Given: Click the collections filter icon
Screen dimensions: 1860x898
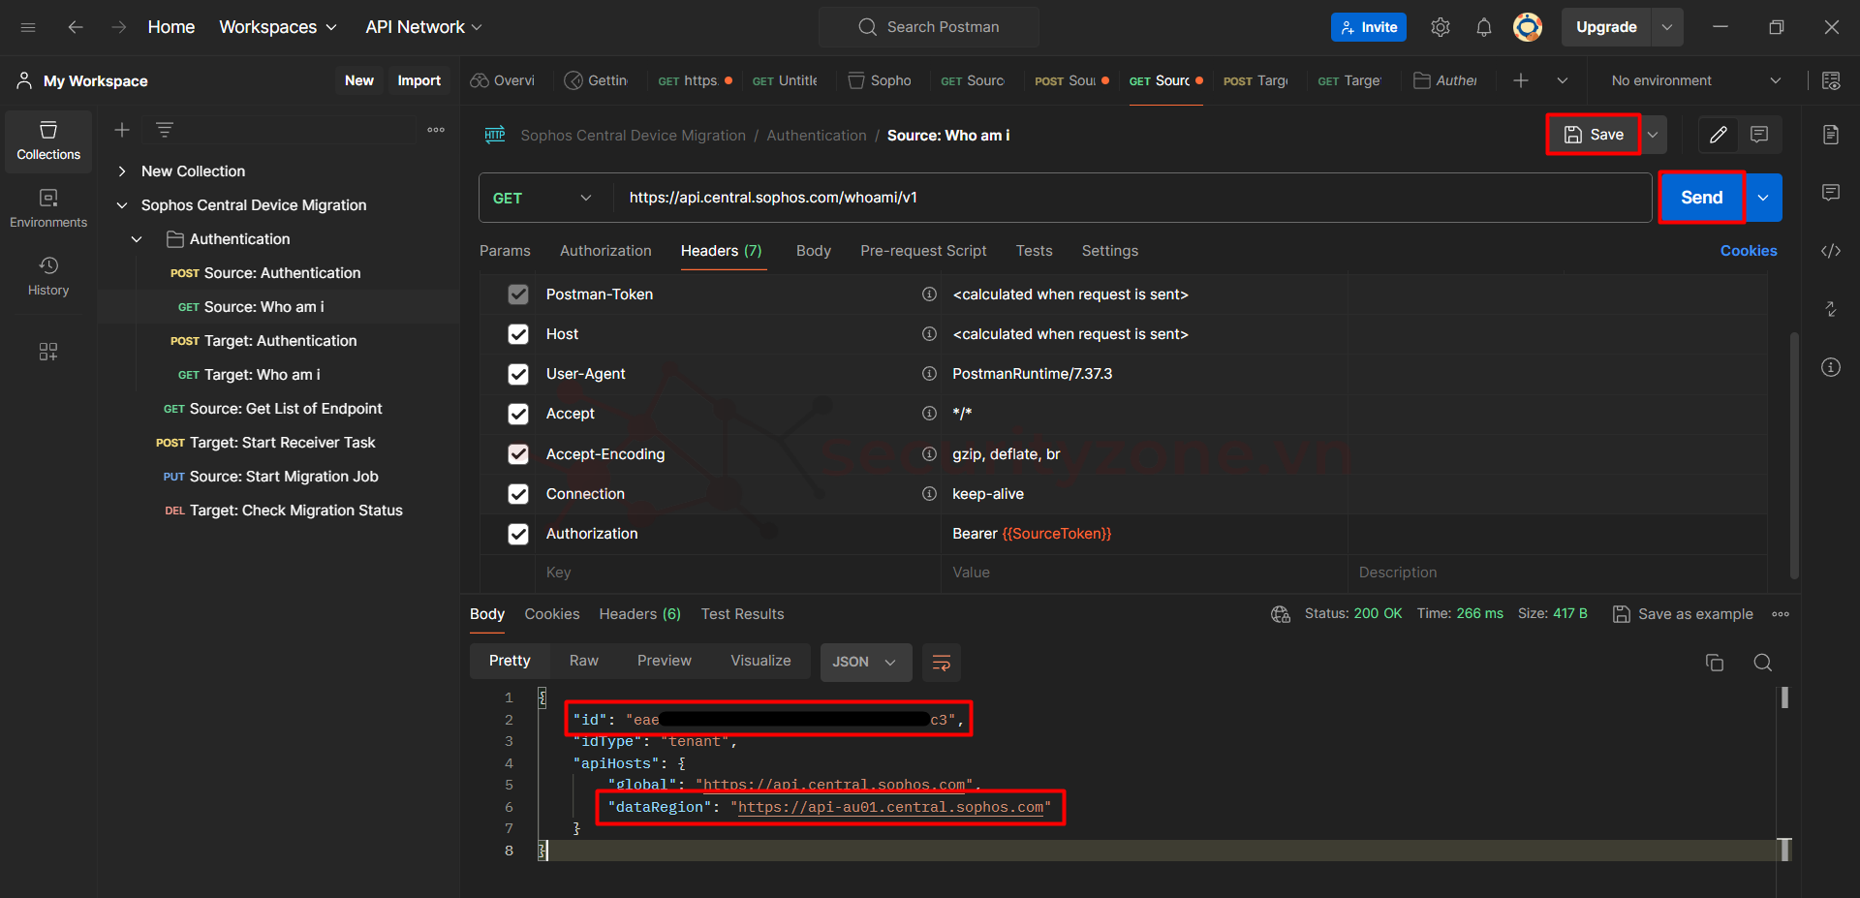Looking at the screenshot, I should [x=165, y=130].
